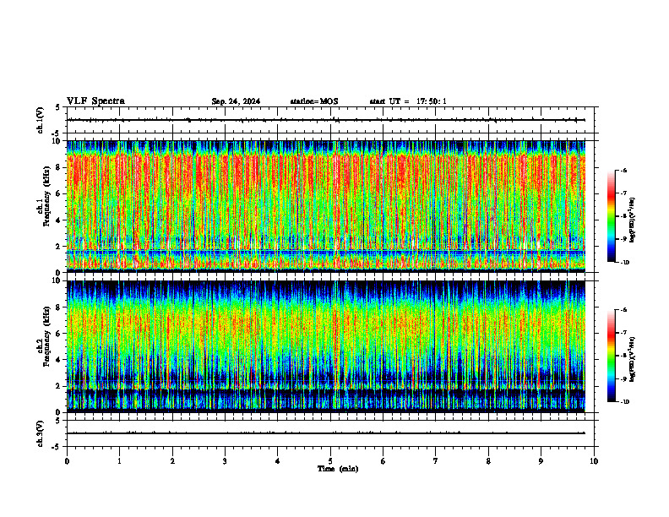Click the ch.1 spectrogram panel
The height and width of the screenshot is (517, 669).
pos(326,206)
